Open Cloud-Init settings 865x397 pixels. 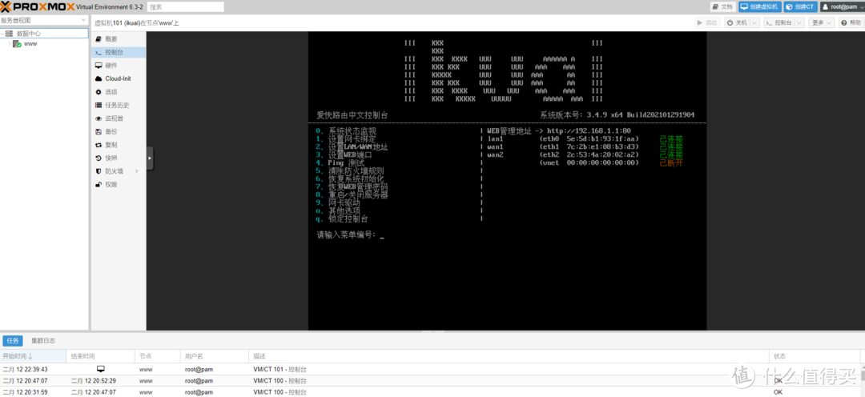coord(117,78)
